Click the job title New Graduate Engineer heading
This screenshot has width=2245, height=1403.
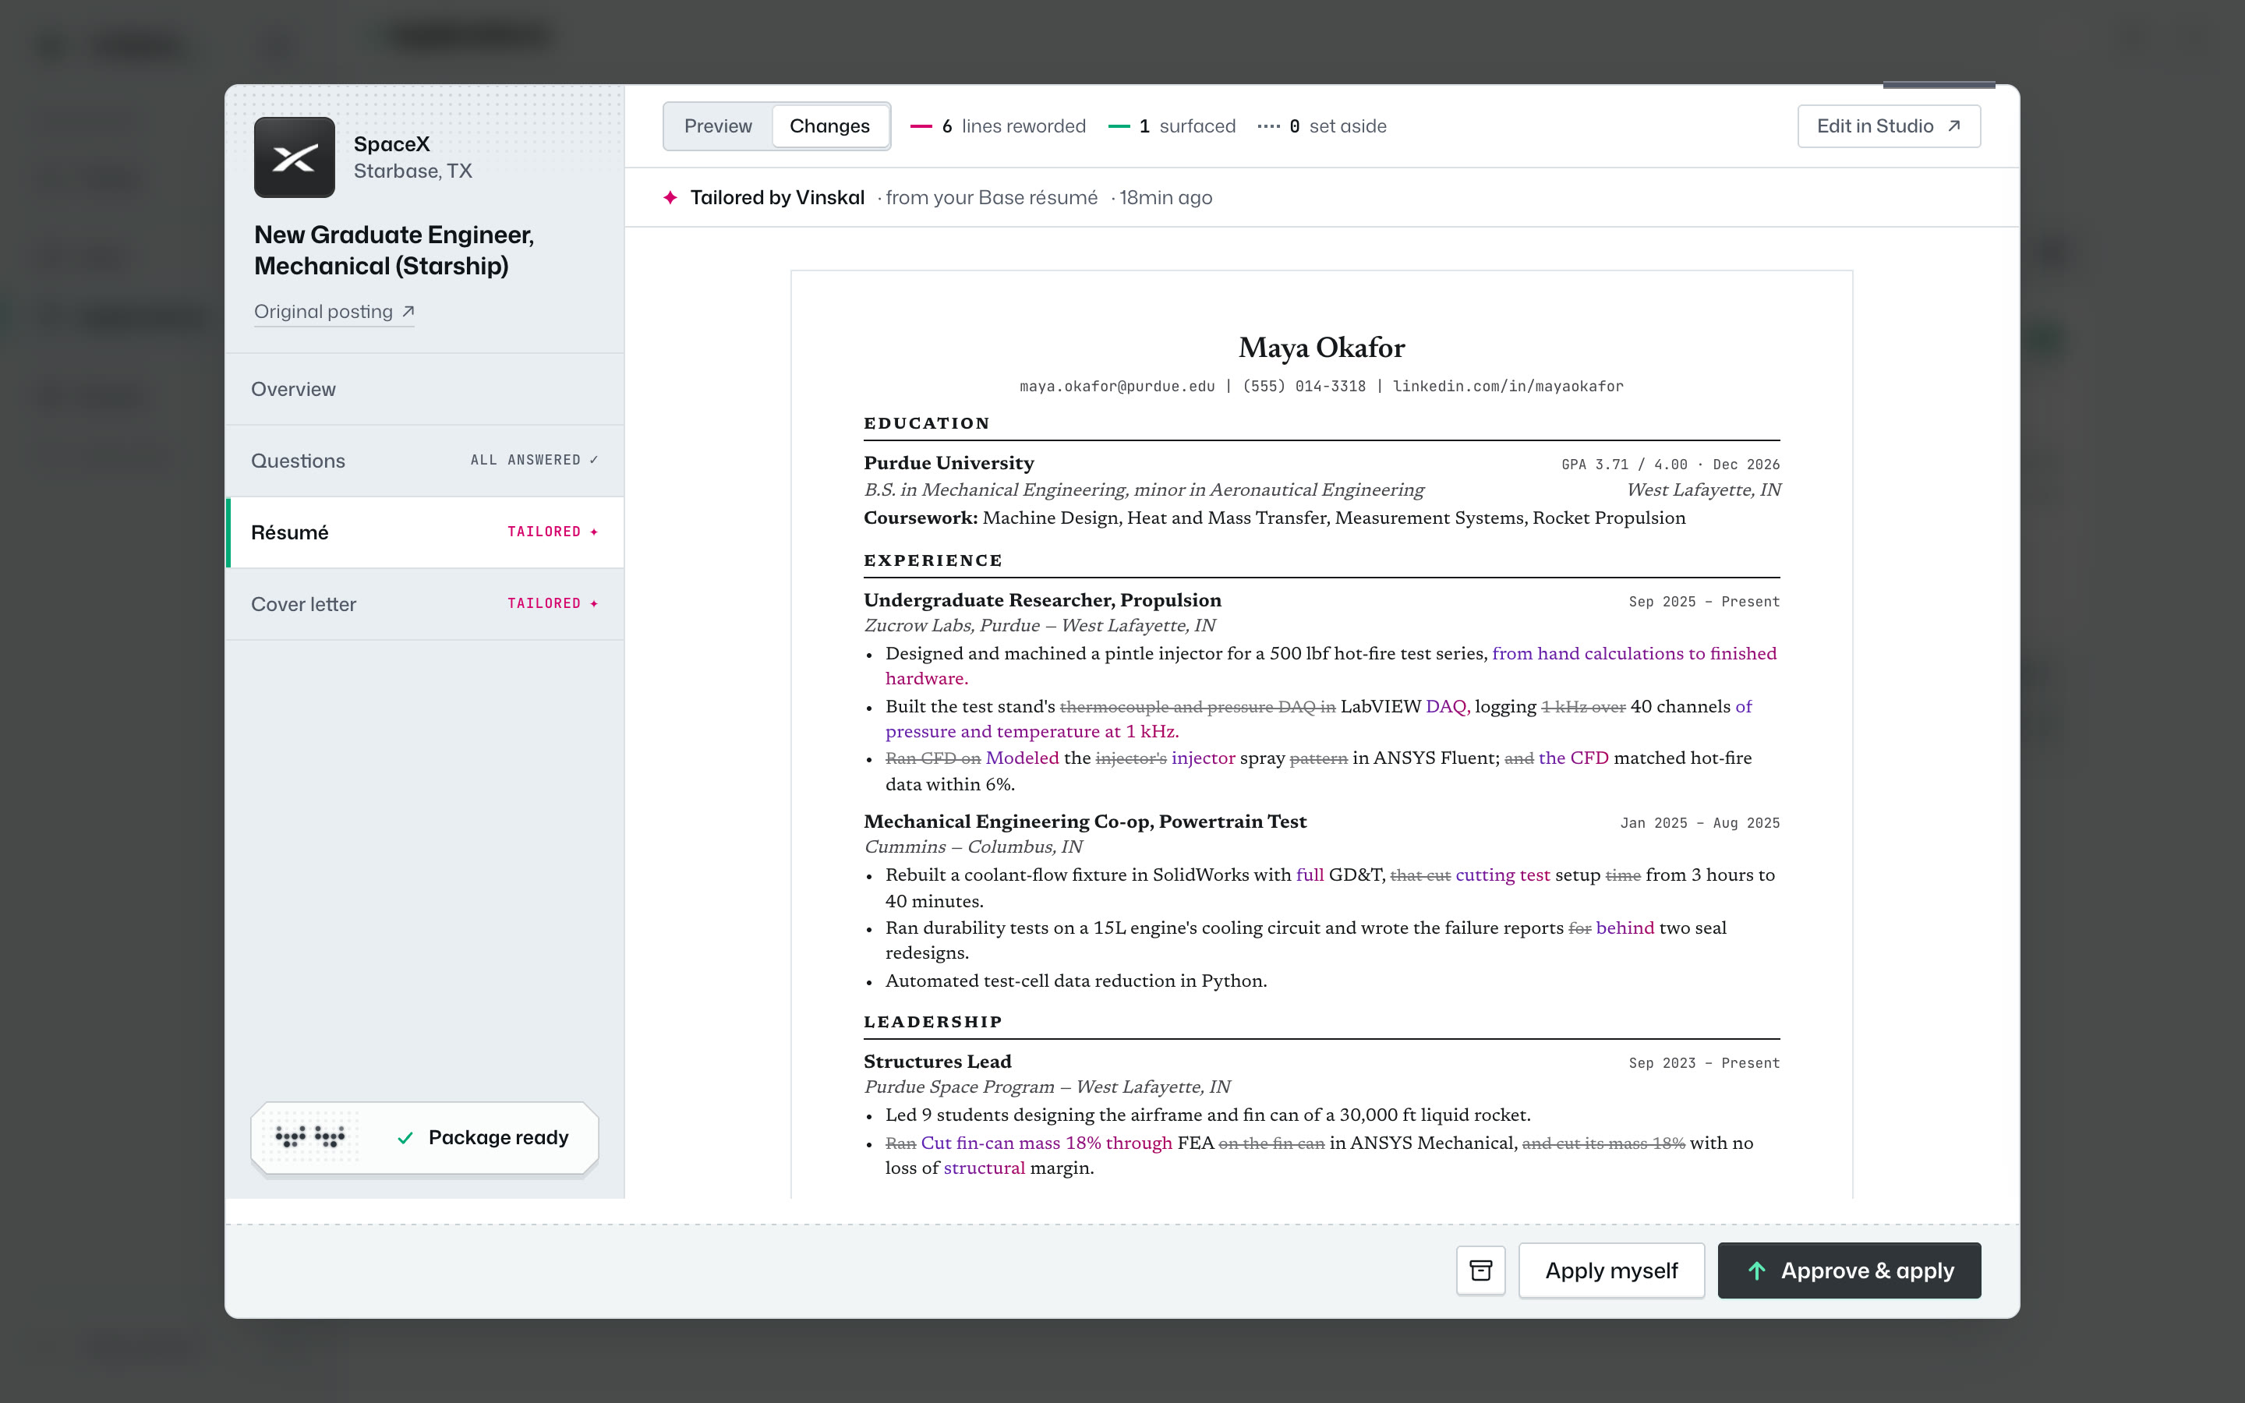click(394, 250)
